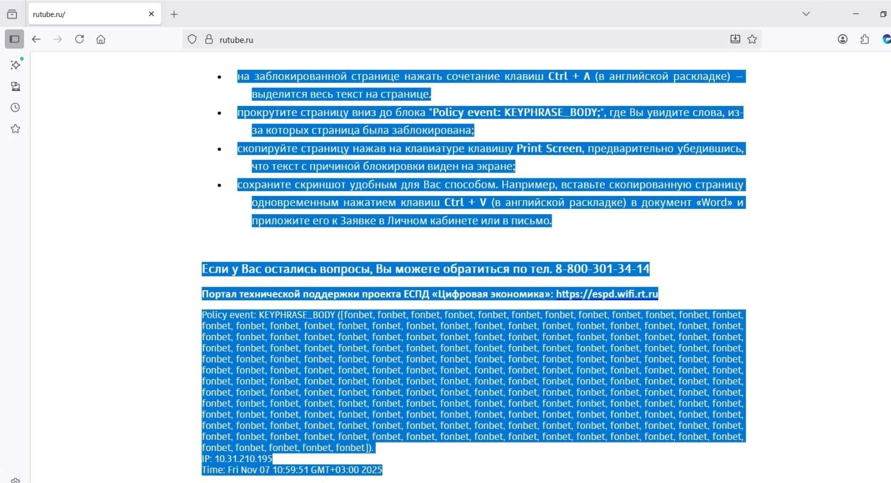Viewport: 891px width, 483px height.
Task: Open synced tabs sidebar icon
Action: coord(15,86)
